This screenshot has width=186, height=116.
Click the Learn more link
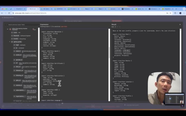click(64, 27)
